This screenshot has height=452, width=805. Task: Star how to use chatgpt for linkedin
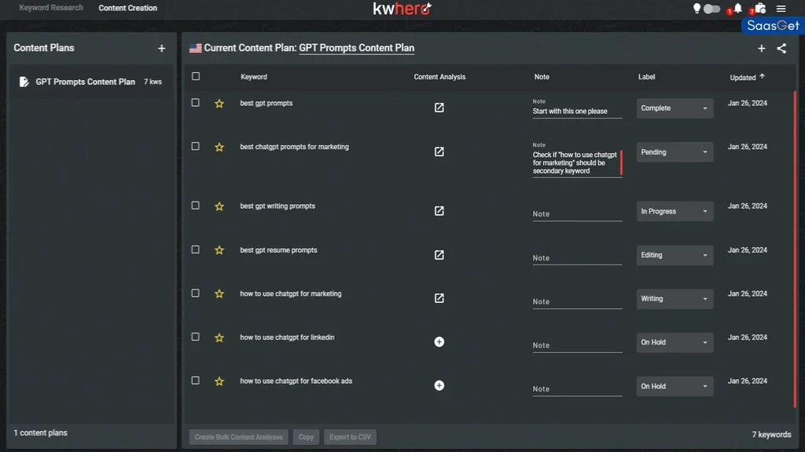(219, 337)
